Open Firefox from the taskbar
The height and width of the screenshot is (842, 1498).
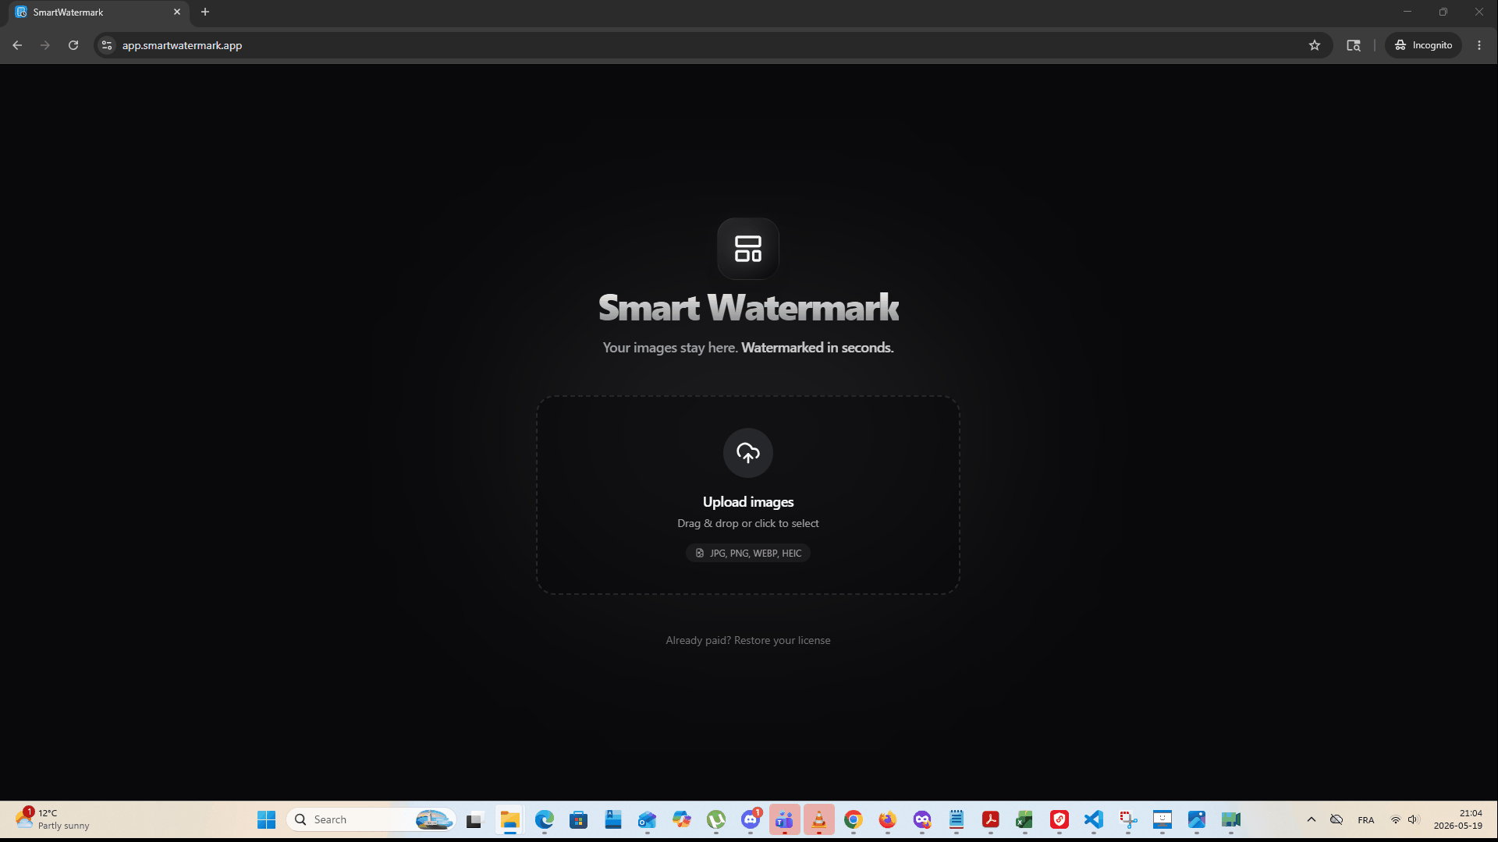888,820
